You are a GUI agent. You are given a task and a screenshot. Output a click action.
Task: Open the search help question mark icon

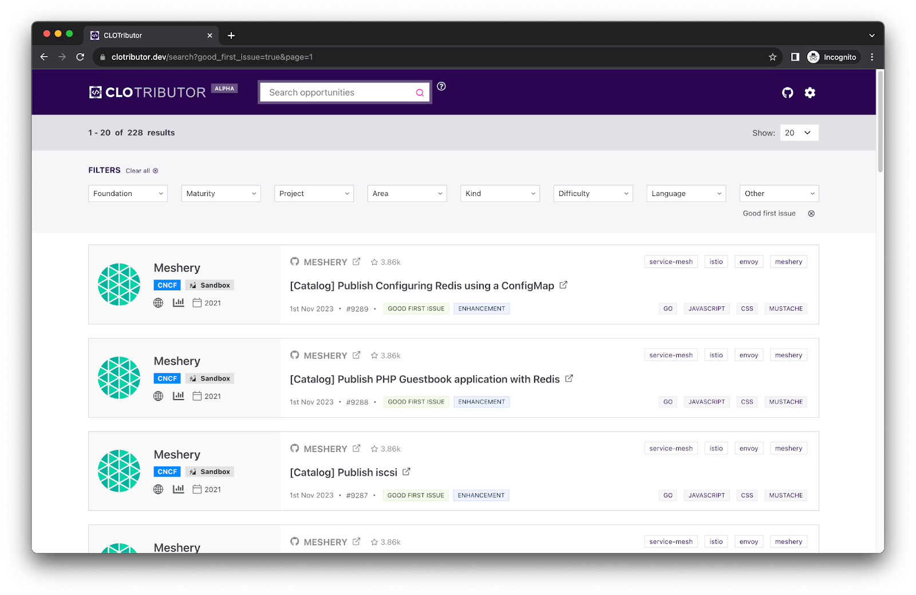coord(441,86)
